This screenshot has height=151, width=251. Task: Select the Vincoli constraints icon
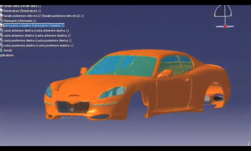tap(1, 50)
